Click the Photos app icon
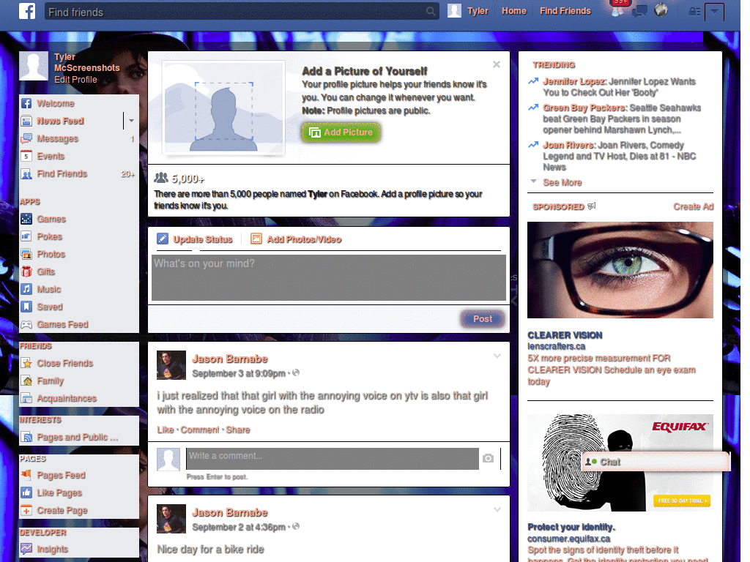750x562 pixels. (x=26, y=254)
